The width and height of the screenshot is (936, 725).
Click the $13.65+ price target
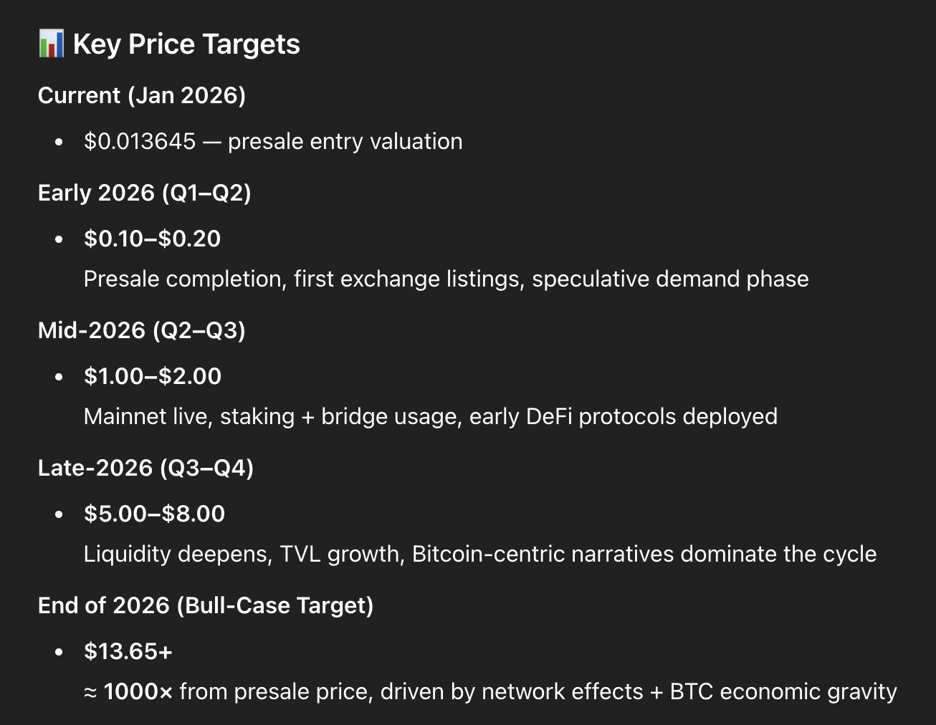[x=128, y=651]
